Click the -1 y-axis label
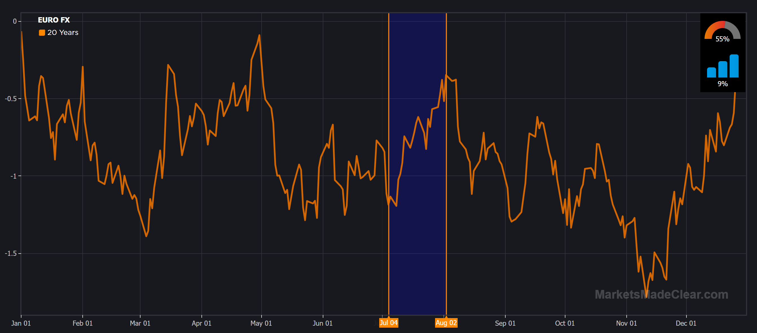Screen dimensions: 757x333 14,176
